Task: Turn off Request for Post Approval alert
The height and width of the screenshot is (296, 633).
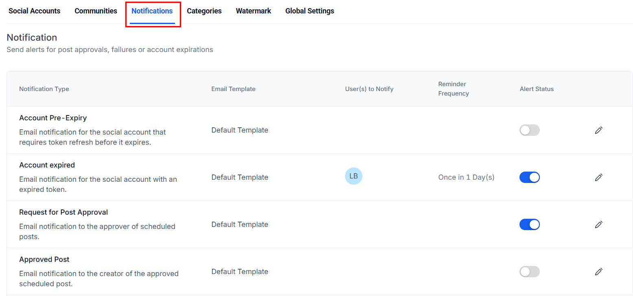Action: 529,224
